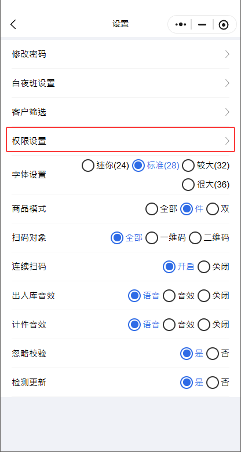The width and height of the screenshot is (241, 452).
Task: Open 修改密码 menu entry
Action: [121, 54]
